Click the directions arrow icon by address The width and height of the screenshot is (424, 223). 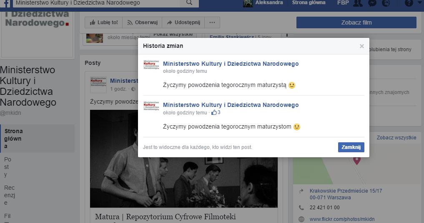point(301,191)
